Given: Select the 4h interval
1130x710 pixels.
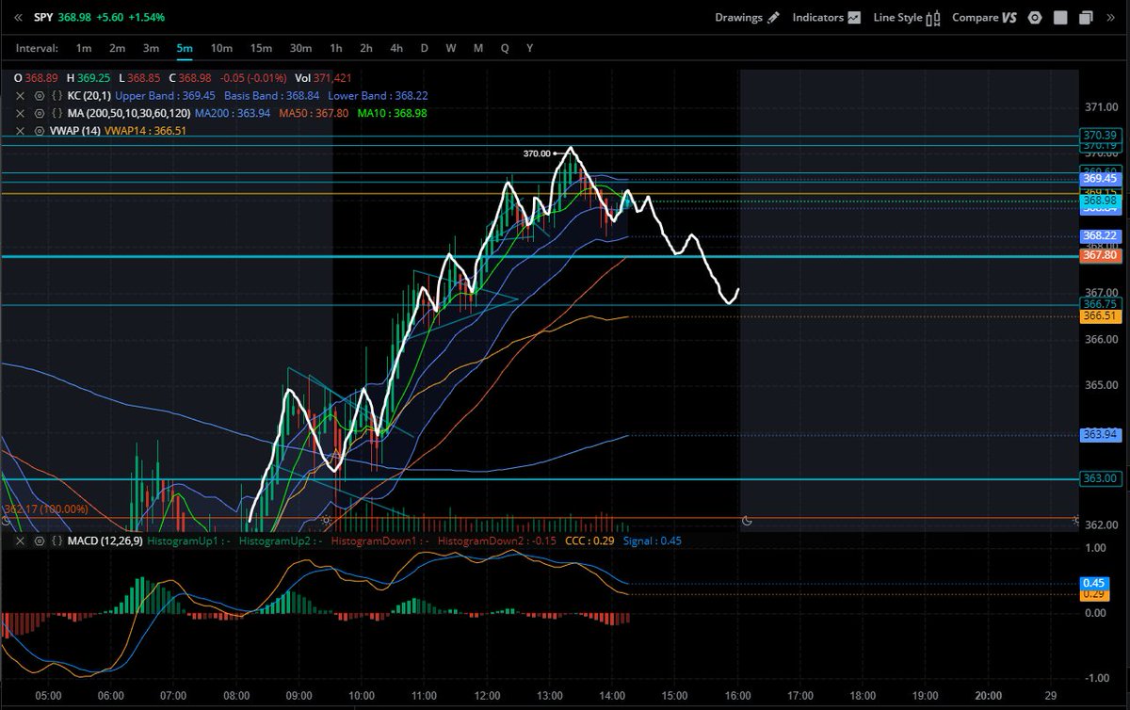Looking at the screenshot, I should tap(396, 48).
